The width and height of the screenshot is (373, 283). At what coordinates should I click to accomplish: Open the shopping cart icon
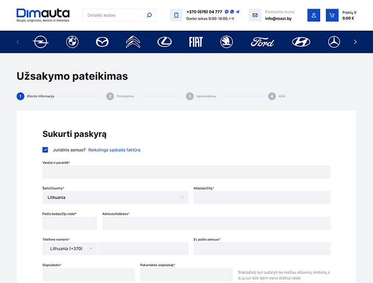(x=332, y=15)
